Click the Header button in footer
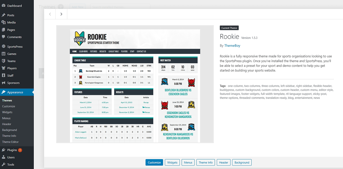This screenshot has height=169, width=343. (224, 162)
